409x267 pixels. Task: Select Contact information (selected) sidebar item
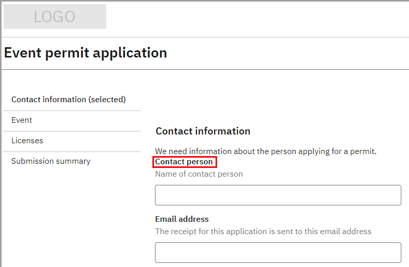pos(68,100)
